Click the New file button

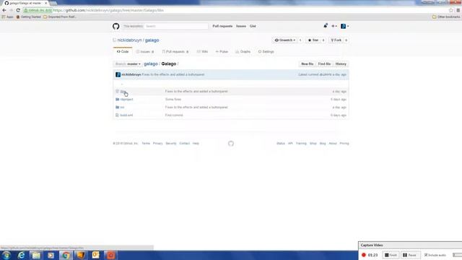(307, 64)
